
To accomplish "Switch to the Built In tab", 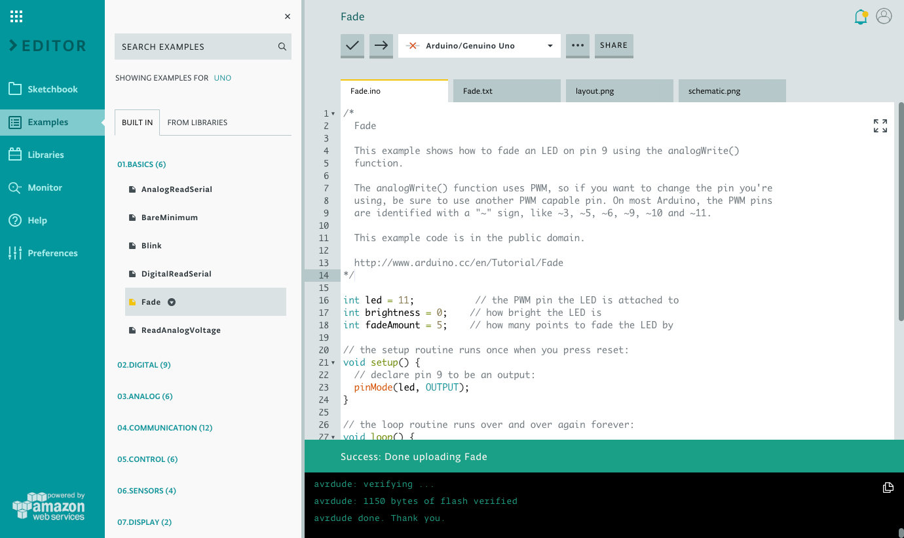I will 137,123.
